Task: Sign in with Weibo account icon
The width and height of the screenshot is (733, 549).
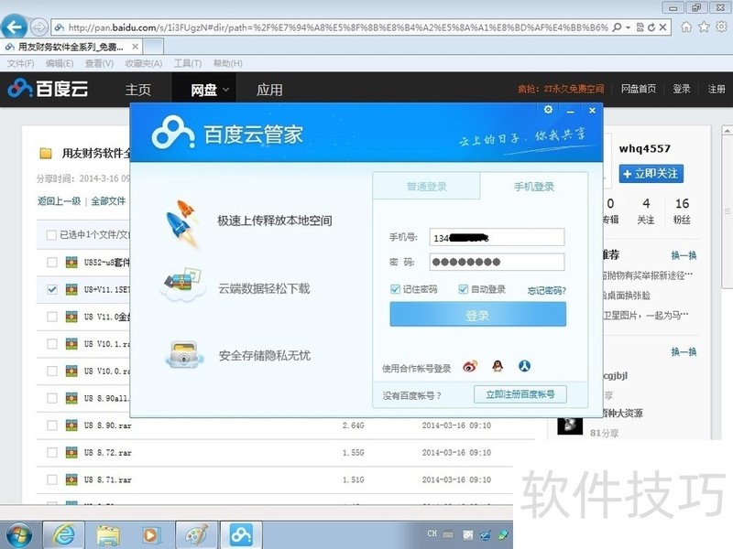Action: (470, 366)
